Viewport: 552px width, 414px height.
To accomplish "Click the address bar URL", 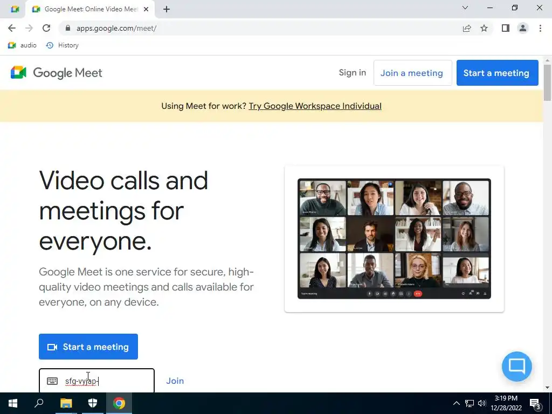I will coord(116,28).
